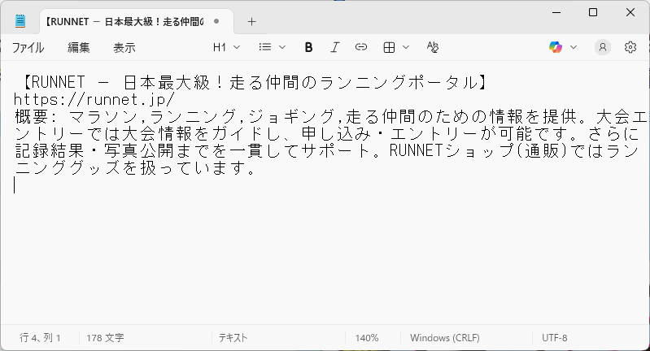
Task: Click the table insert icon
Action: pos(390,47)
